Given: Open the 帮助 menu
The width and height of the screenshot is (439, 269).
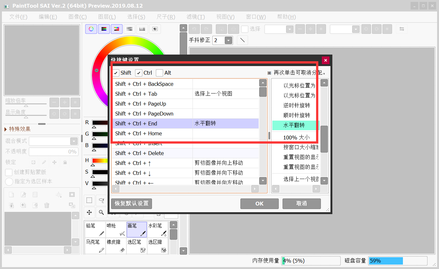Looking at the screenshot, I should pos(286,17).
